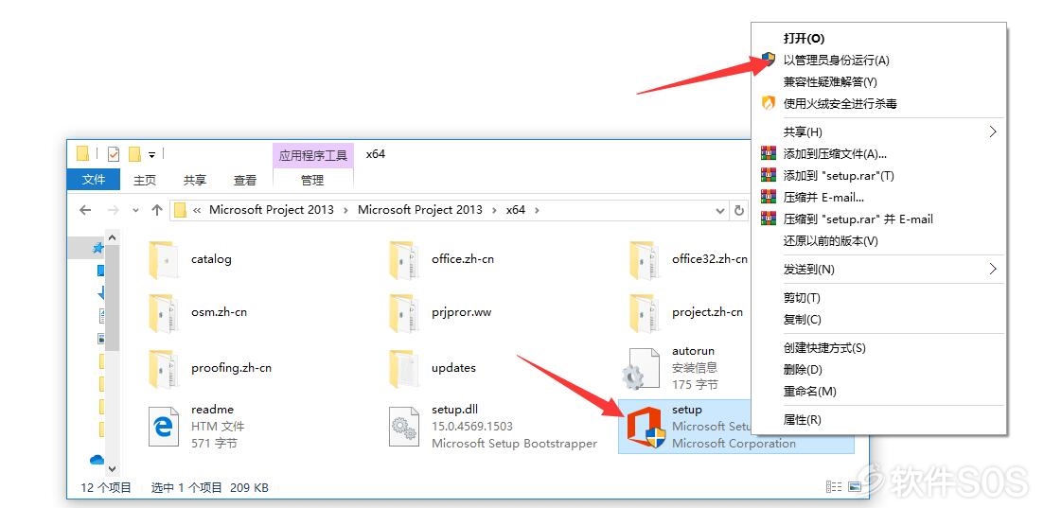This screenshot has width=1044, height=508.
Task: Switch to the 共享 ribbon tab
Action: 195,180
